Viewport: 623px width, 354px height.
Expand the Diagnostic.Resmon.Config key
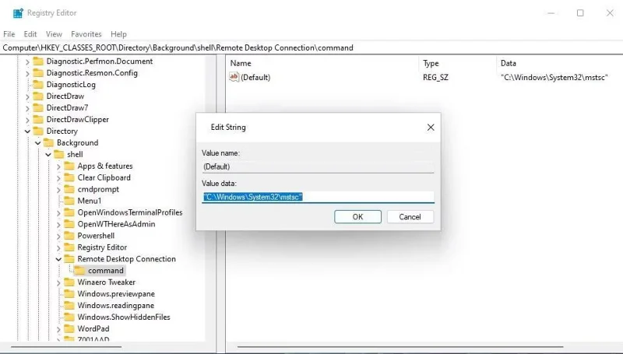pos(27,73)
